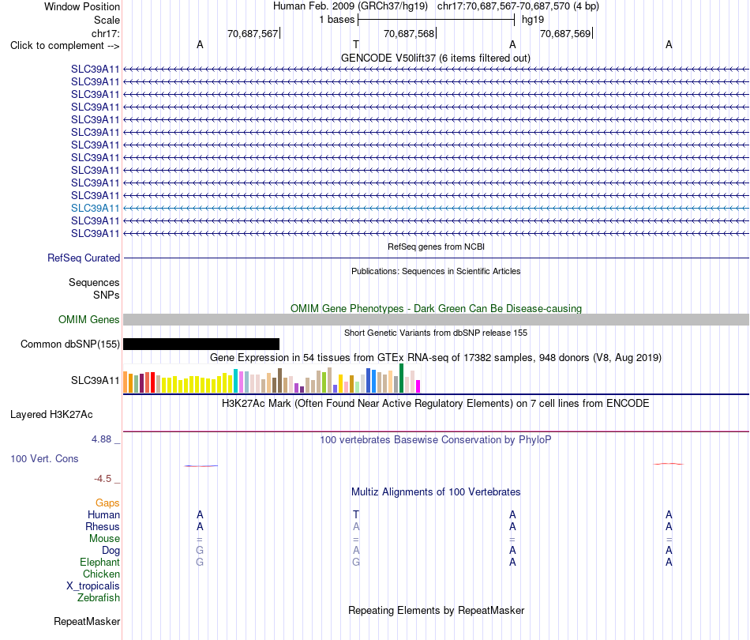The height and width of the screenshot is (640, 750).
Task: Click the Human Feb. 2009 (GRCh37/hg19) header
Action: click(x=350, y=6)
